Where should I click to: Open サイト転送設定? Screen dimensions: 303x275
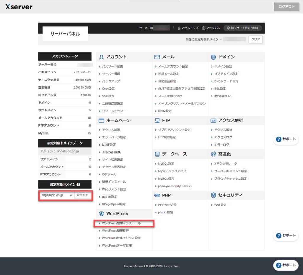112,159
